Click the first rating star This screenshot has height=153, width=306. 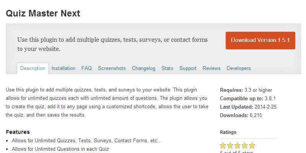[223, 145]
